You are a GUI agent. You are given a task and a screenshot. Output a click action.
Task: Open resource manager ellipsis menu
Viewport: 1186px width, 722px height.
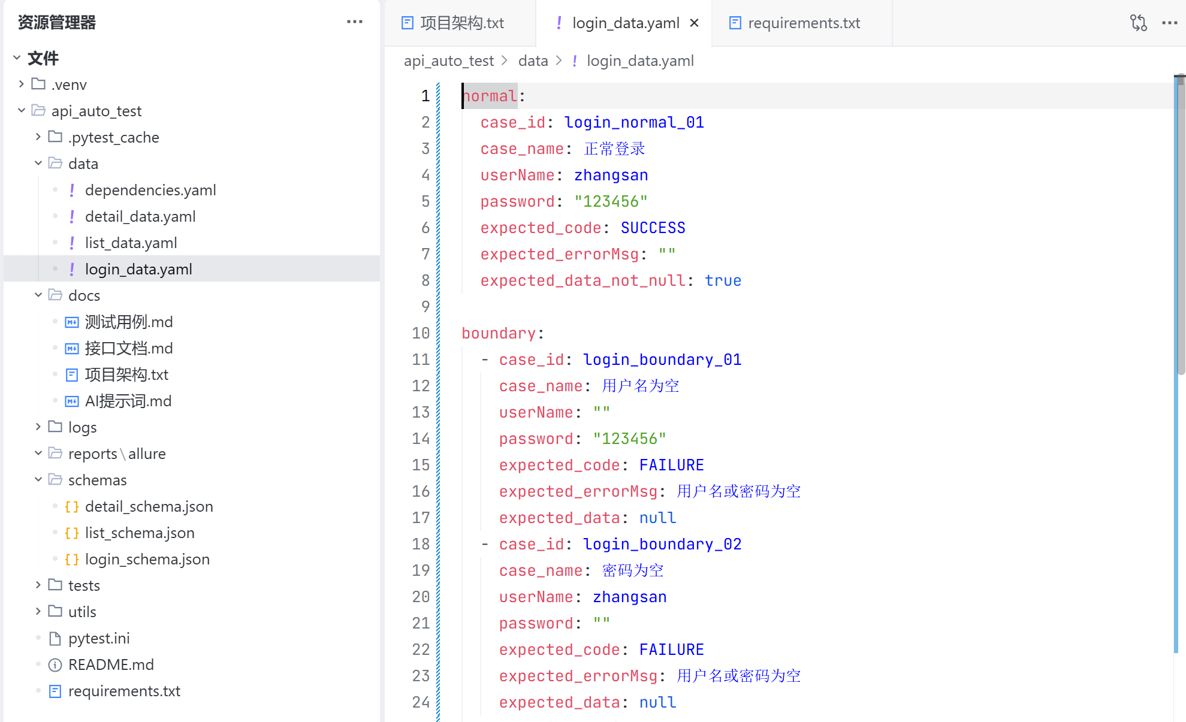pos(354,22)
